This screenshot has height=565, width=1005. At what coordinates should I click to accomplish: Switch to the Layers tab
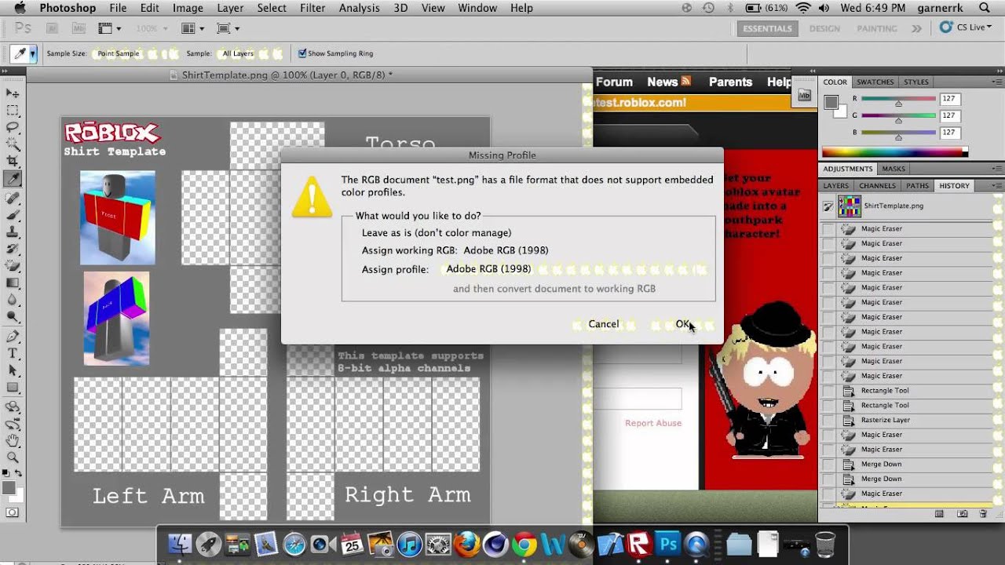(x=835, y=185)
